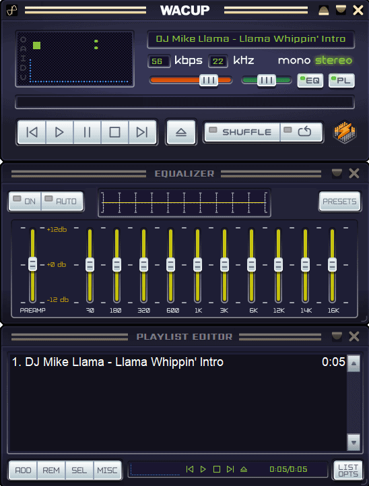
Task: Select DJ Mike Llama track in playlist
Action: pos(178,362)
